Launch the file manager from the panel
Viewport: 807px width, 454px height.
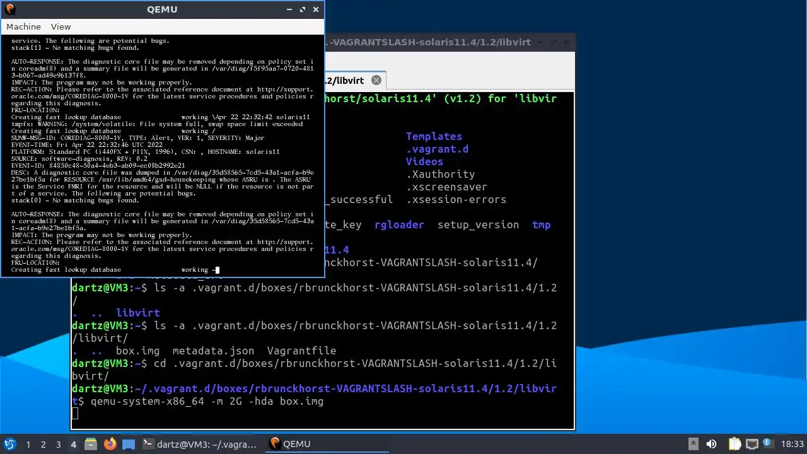click(90, 444)
